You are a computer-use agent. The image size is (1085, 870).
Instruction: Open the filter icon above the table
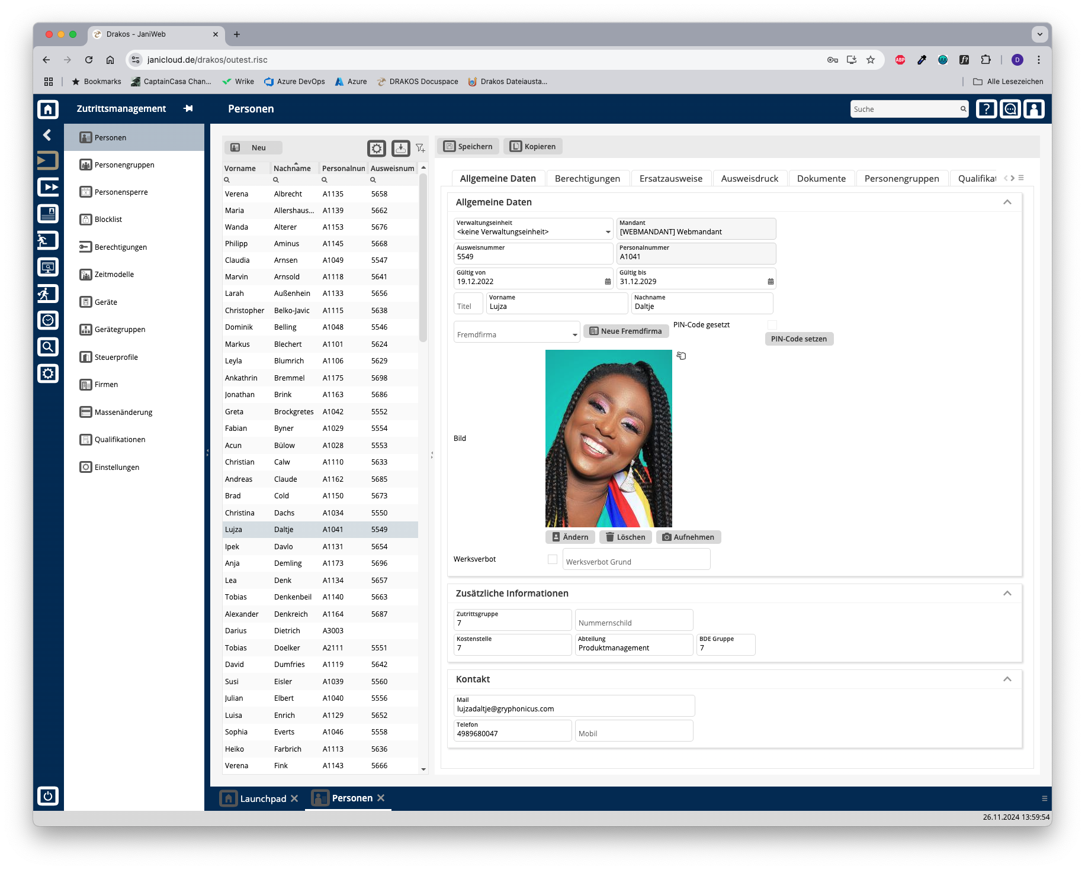pos(420,148)
